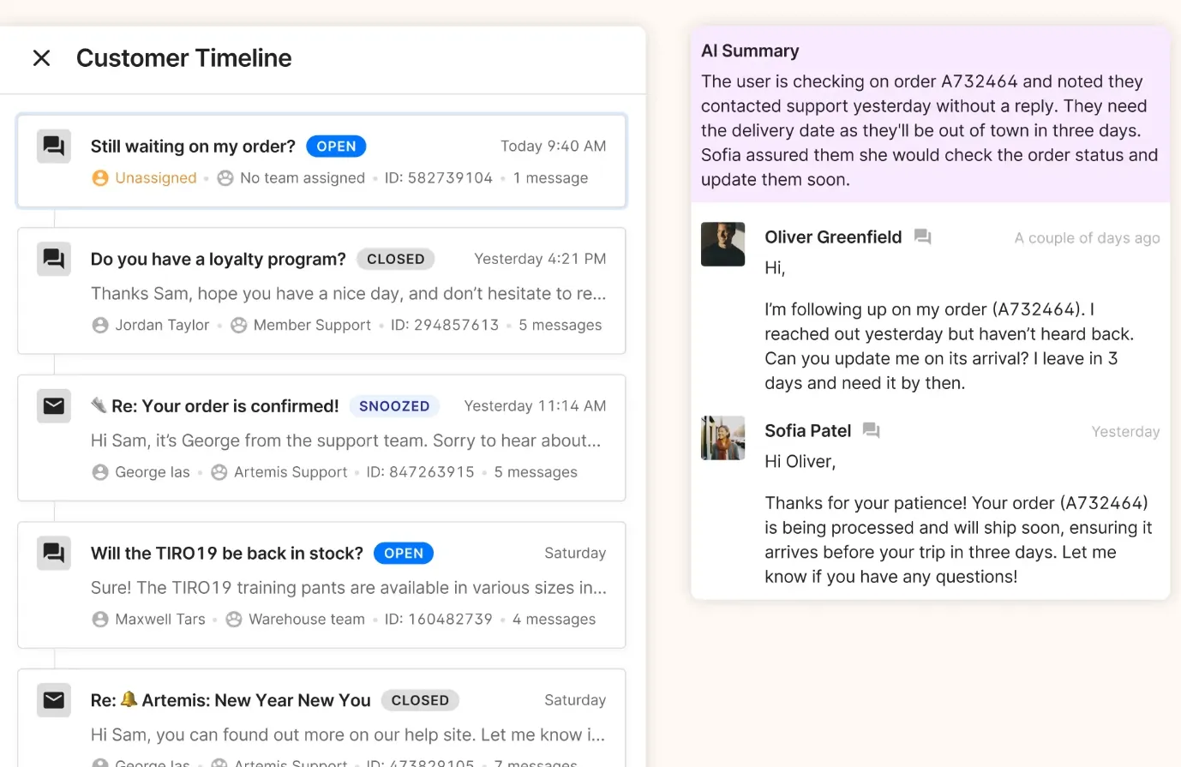Click conversation 'ID: 847263915'

[x=421, y=472]
